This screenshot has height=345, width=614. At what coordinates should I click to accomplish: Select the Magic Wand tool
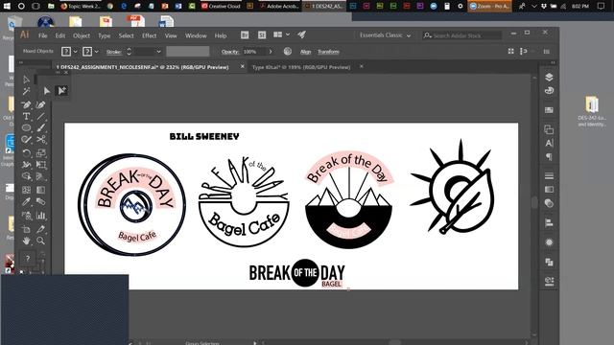click(26, 92)
